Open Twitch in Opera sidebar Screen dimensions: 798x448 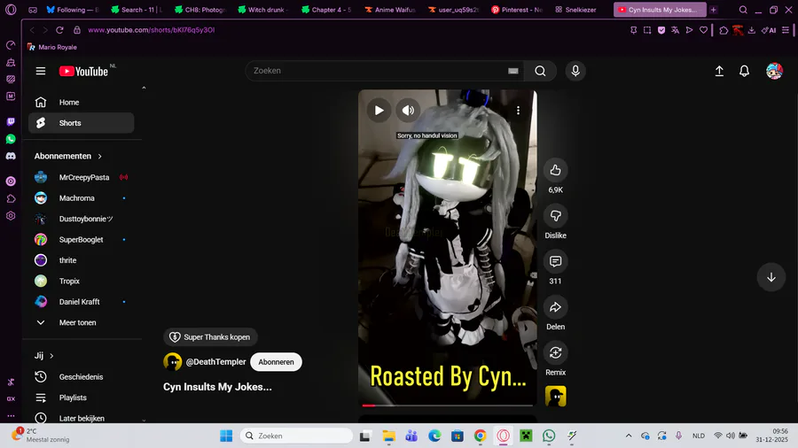[11, 122]
